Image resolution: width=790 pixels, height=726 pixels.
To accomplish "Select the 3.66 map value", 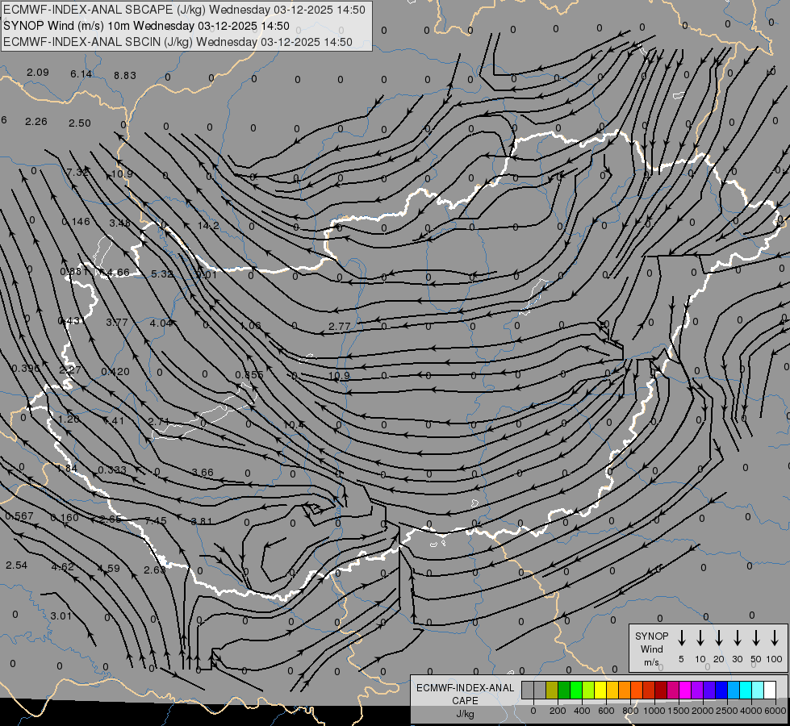I will click(x=203, y=473).
